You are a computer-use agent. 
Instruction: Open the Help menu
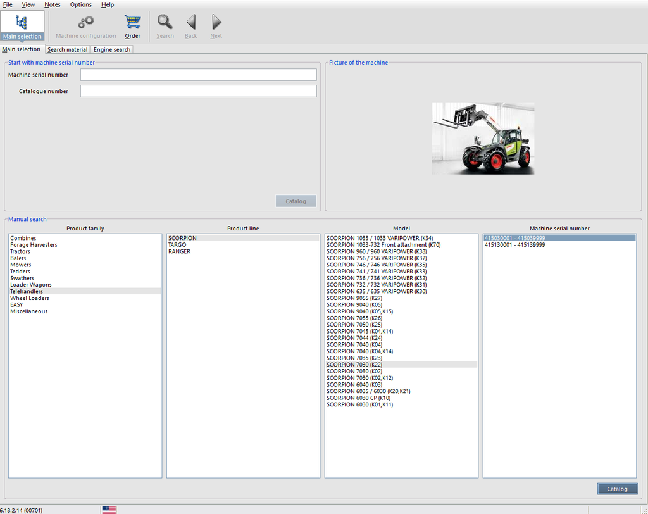(108, 4)
